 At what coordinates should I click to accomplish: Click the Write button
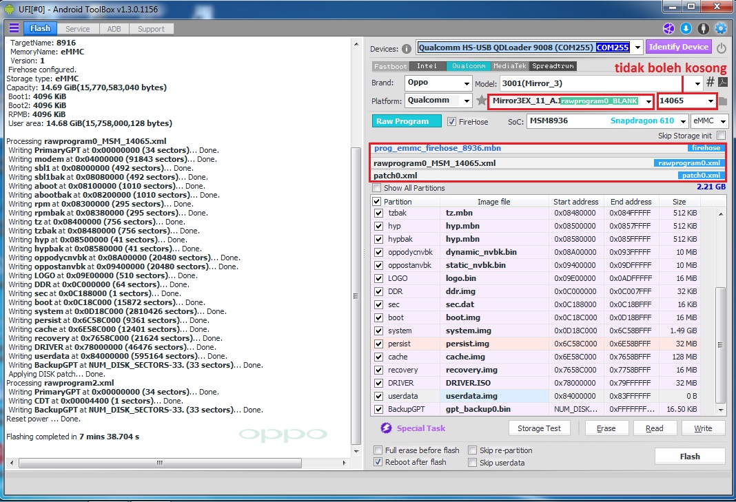pyautogui.click(x=703, y=428)
